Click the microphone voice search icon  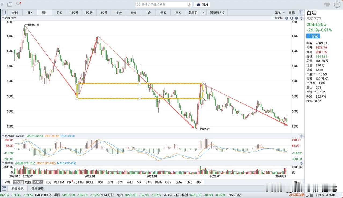pos(189,5)
